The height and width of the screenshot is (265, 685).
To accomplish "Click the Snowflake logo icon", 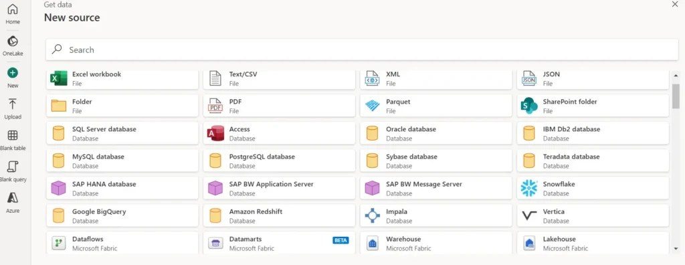I will coord(529,188).
